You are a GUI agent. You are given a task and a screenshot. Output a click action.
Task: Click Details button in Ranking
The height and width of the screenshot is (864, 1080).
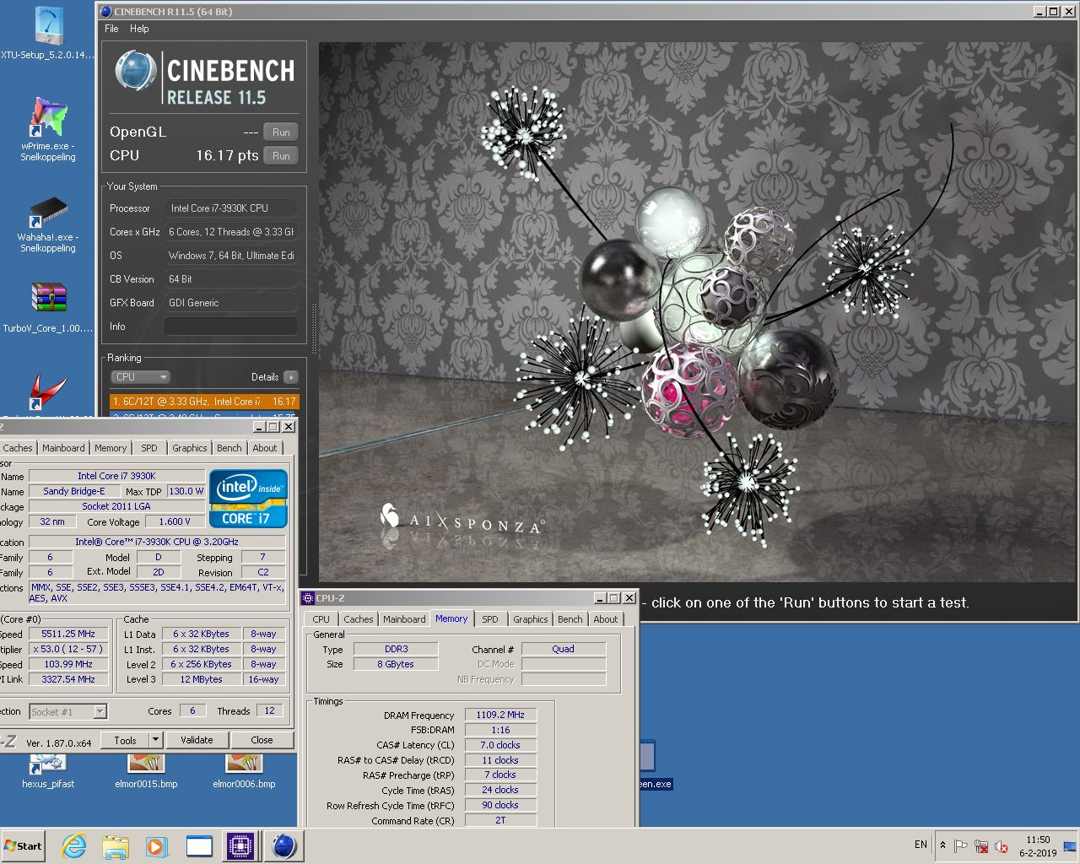tap(290, 377)
